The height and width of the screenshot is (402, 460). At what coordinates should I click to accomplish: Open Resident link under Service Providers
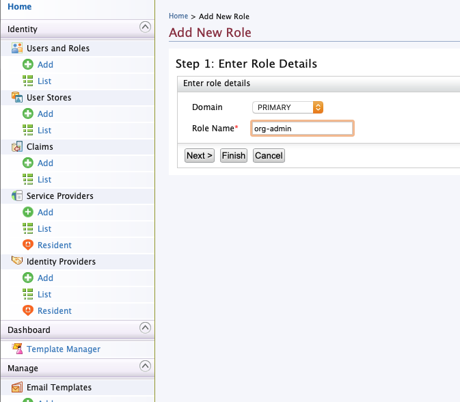[55, 245]
